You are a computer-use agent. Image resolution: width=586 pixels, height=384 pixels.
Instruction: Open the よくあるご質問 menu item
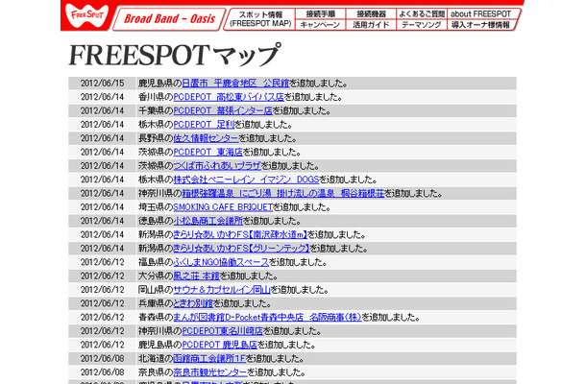(x=421, y=14)
